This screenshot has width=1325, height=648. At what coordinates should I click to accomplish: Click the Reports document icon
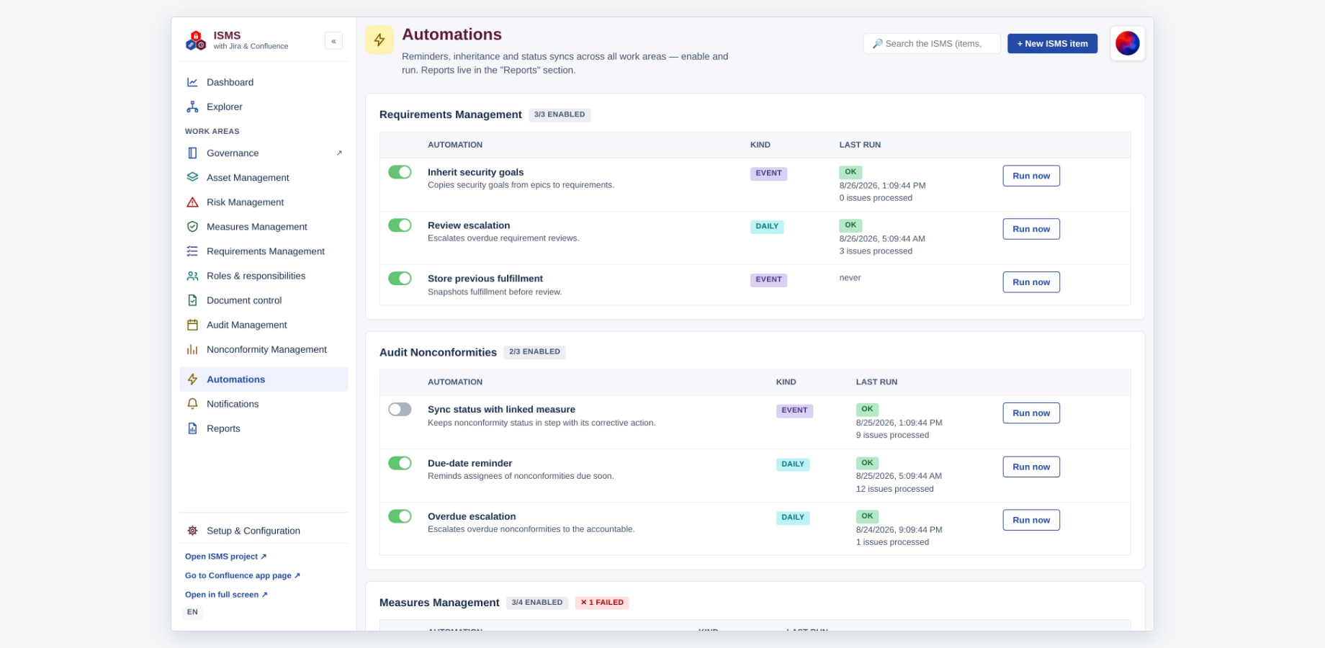192,428
